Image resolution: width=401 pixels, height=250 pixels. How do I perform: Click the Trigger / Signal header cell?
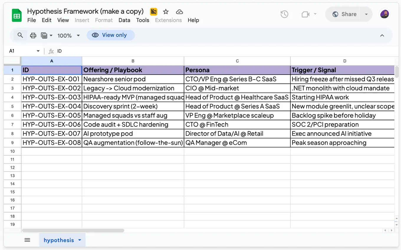[342, 70]
